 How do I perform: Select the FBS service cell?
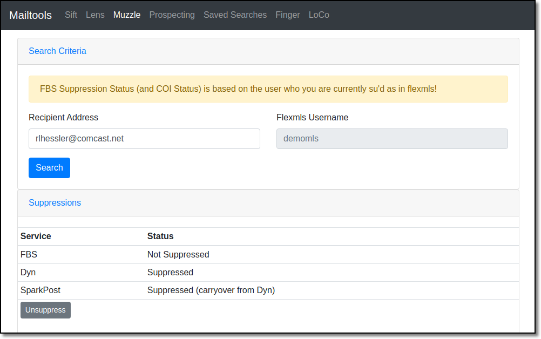coord(29,254)
